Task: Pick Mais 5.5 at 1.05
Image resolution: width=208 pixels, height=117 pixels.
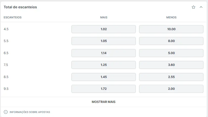Action: click(103, 41)
